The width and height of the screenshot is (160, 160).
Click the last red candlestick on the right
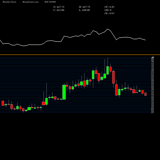click(x=146, y=94)
